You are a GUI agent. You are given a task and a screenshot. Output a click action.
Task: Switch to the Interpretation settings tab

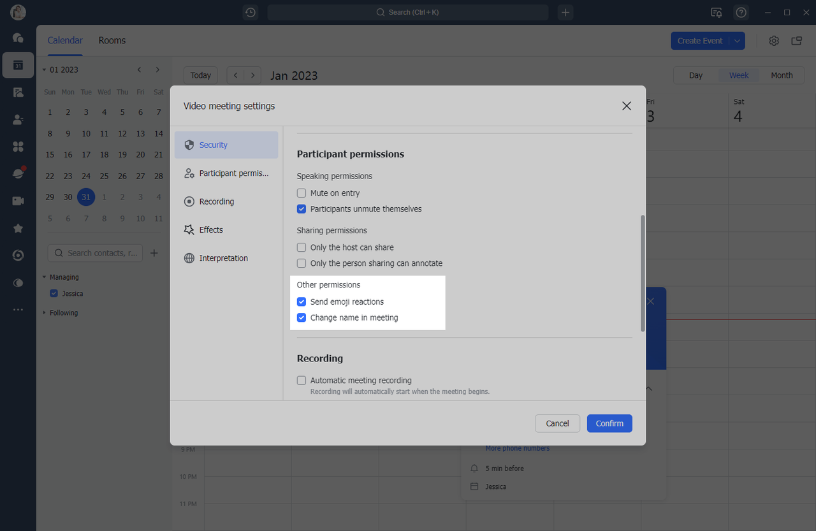click(223, 258)
